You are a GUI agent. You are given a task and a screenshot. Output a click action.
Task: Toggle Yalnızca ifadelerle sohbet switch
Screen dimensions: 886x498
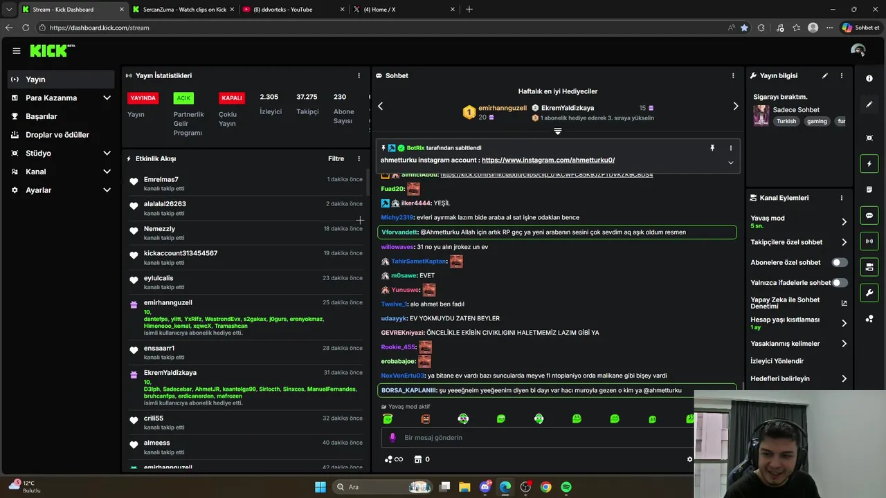(839, 283)
